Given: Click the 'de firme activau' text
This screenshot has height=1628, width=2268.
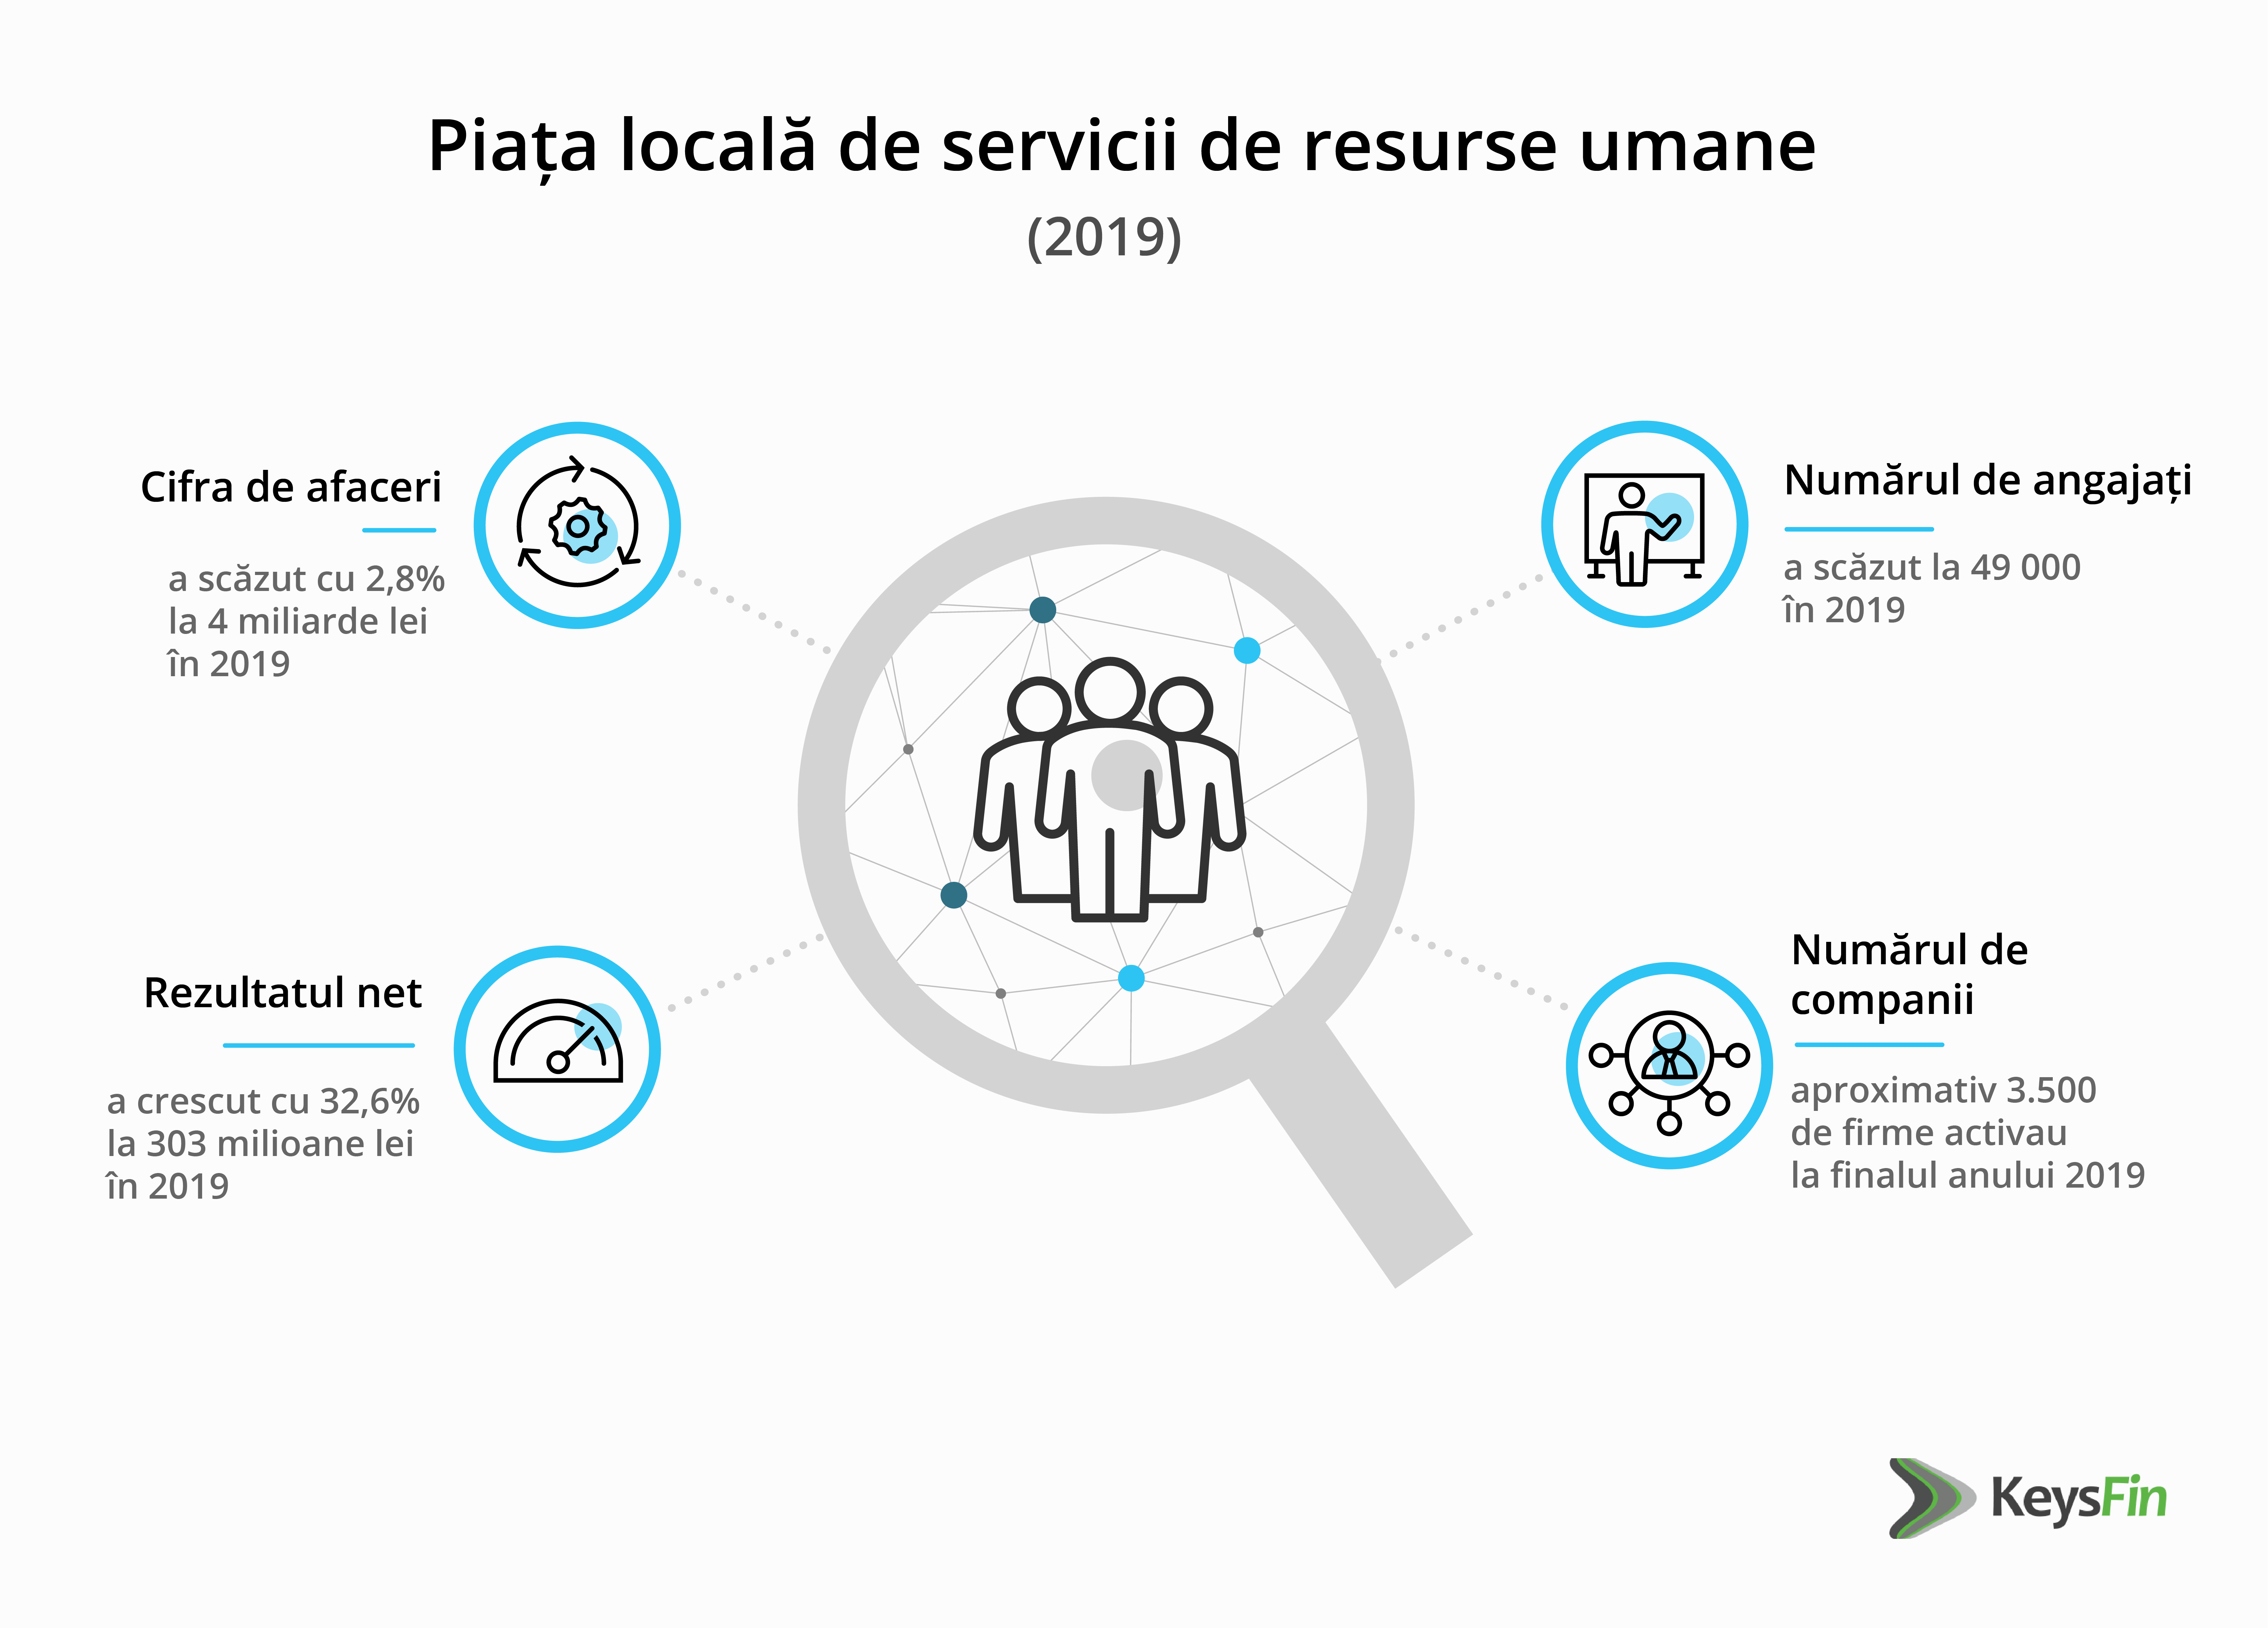Looking at the screenshot, I should click(x=1928, y=1133).
